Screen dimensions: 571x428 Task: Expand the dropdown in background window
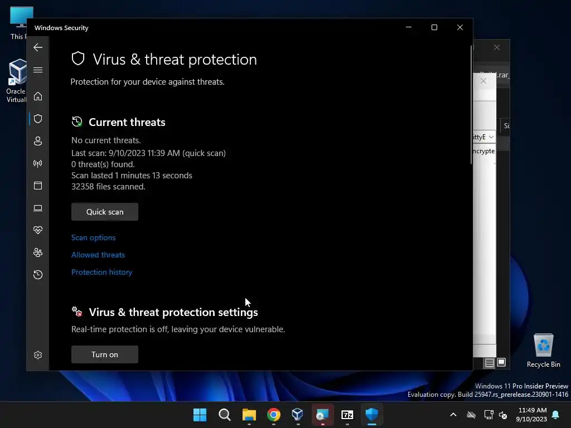pos(491,137)
